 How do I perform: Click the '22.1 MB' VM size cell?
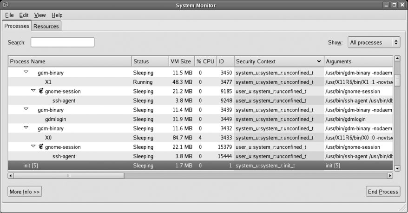[183, 147]
